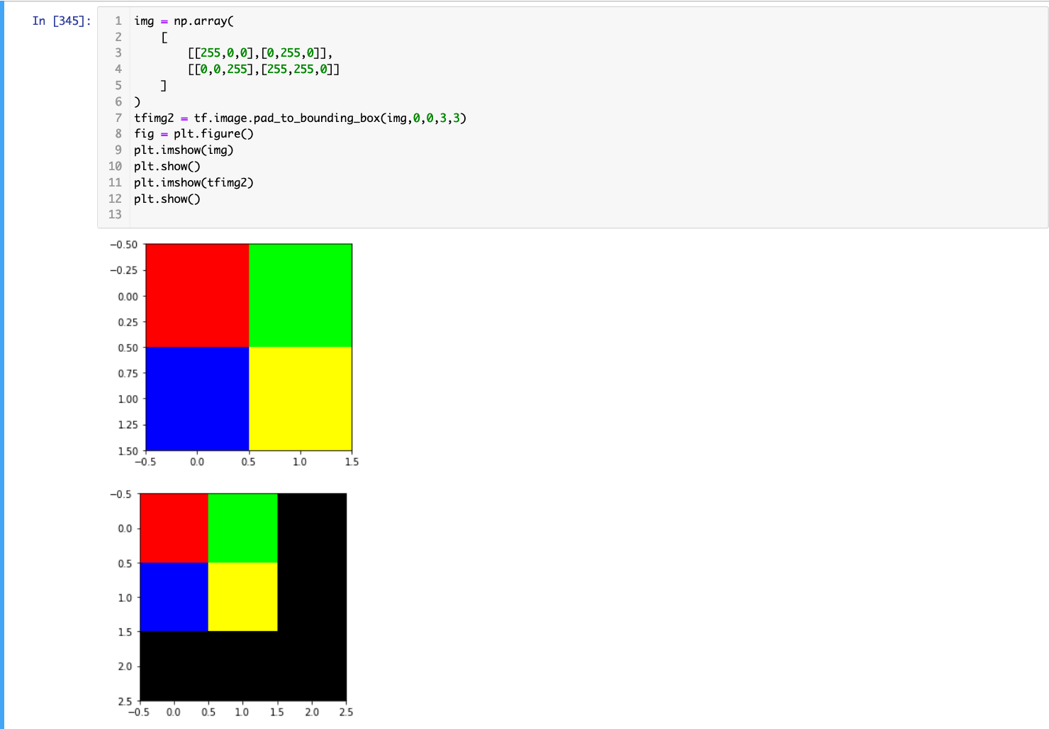The width and height of the screenshot is (1049, 729).
Task: Click 'fig = plt.figure()' line
Action: click(x=193, y=133)
